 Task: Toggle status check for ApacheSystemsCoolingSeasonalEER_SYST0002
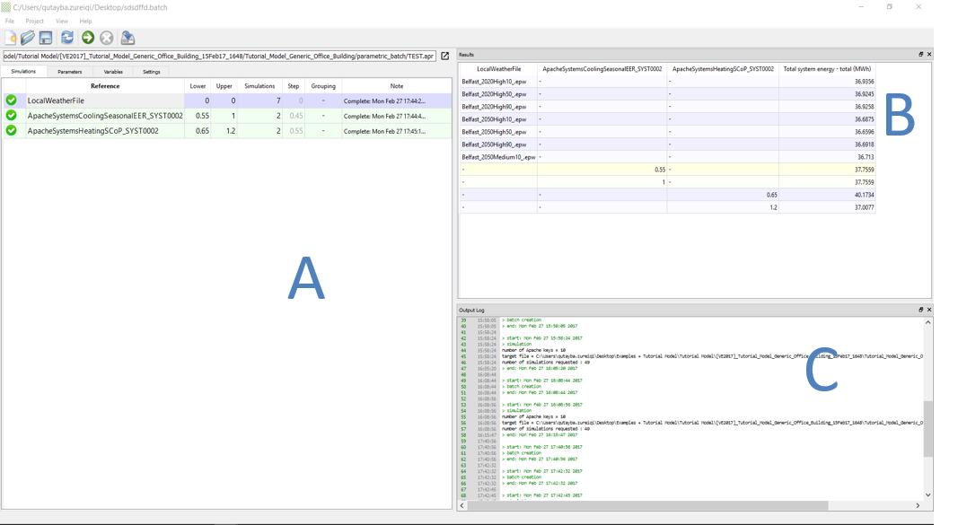click(x=12, y=116)
